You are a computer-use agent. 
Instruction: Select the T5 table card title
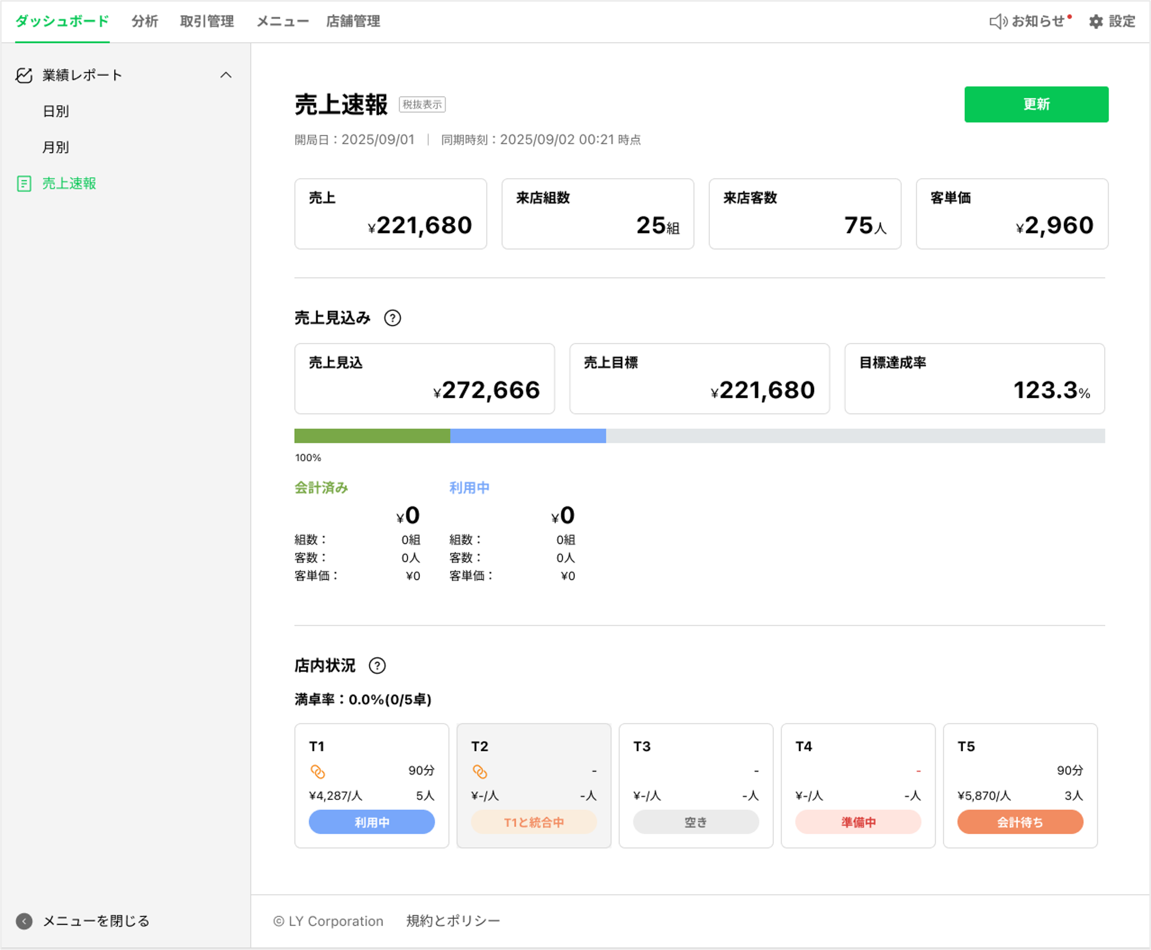(x=966, y=746)
